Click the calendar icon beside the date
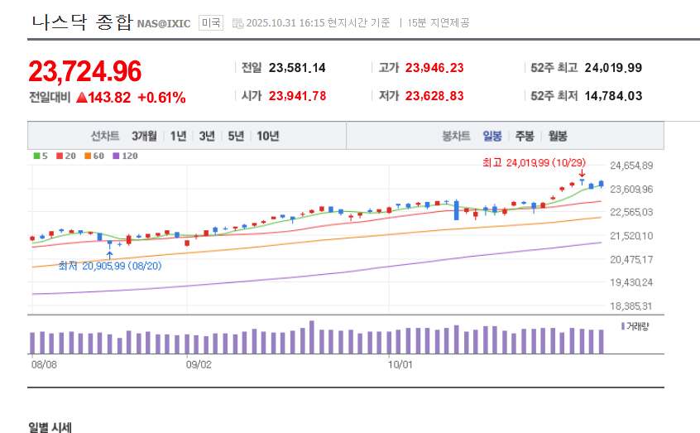The image size is (700, 433). (x=238, y=23)
